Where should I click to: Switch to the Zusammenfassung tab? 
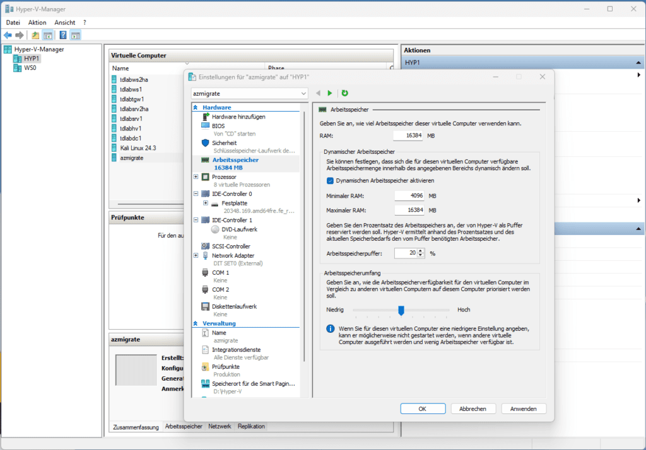[x=136, y=427]
